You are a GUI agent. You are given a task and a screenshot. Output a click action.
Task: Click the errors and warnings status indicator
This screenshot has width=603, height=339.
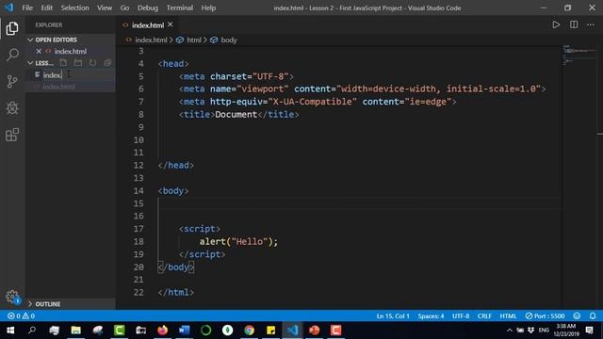click(21, 316)
